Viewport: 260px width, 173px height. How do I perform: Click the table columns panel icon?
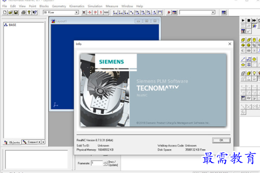click(243, 31)
